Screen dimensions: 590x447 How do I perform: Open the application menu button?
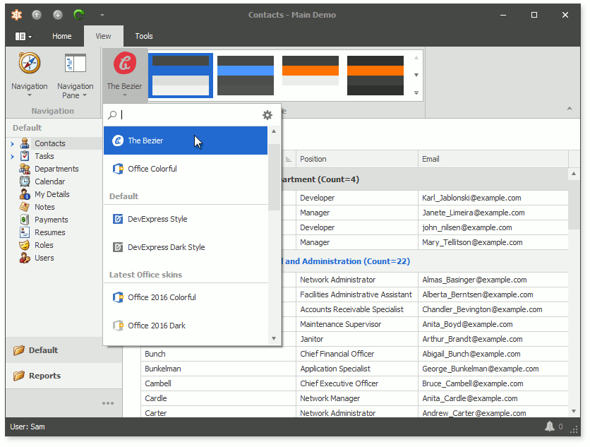[x=23, y=36]
